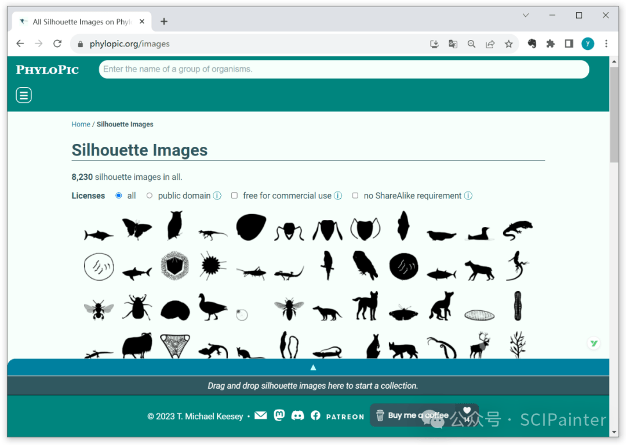Open the hamburger menu button
The image size is (626, 445).
24,95
